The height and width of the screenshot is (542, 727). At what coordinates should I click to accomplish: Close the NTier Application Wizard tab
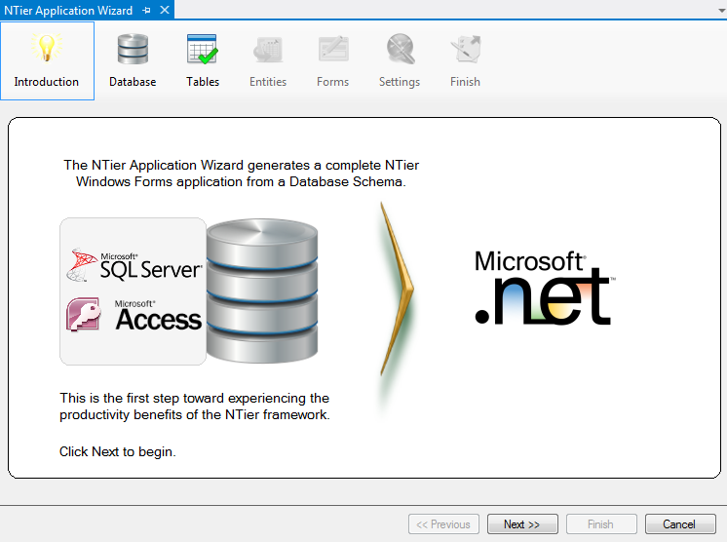tap(165, 10)
